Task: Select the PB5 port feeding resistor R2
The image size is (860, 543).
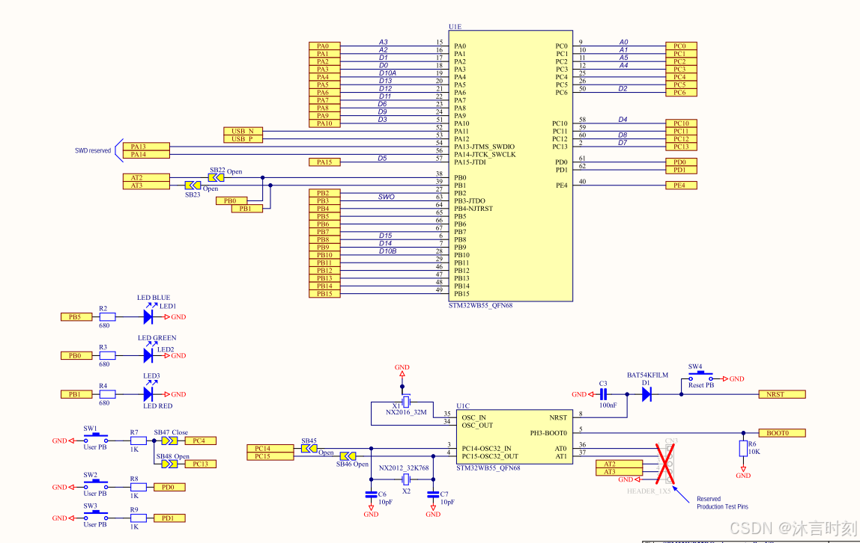Action: click(76, 316)
